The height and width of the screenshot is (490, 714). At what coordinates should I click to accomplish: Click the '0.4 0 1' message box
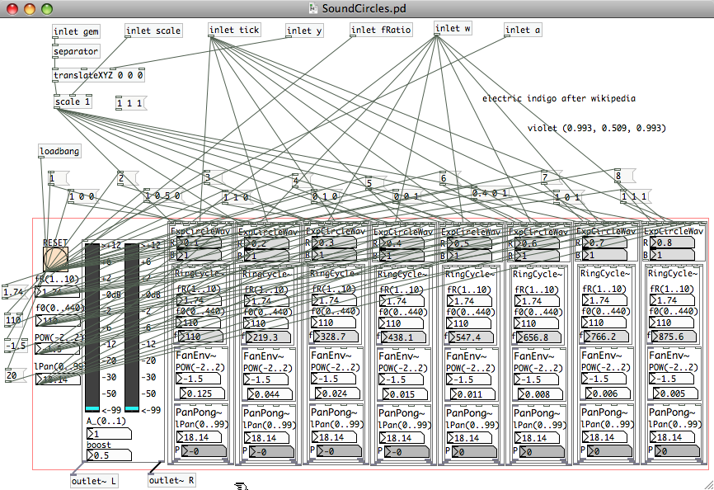(489, 193)
